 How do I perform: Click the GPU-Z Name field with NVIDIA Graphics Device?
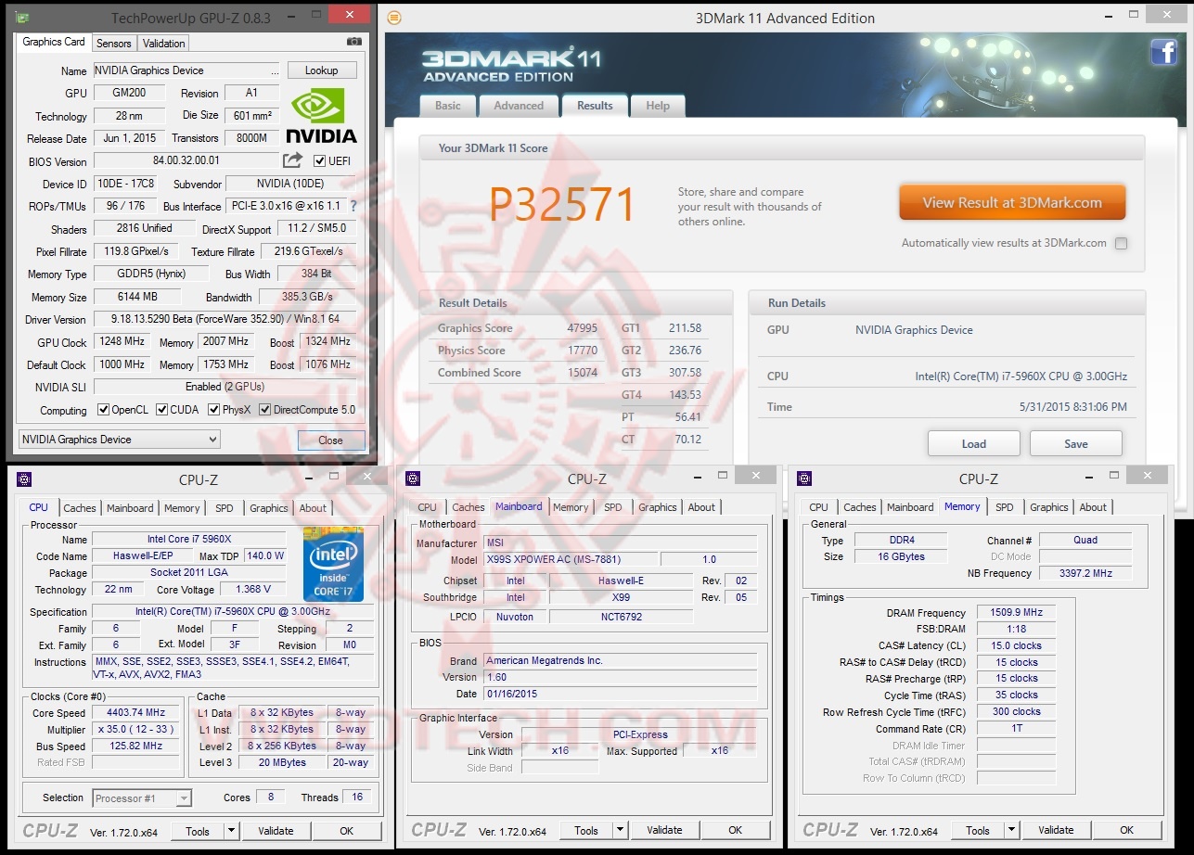point(186,70)
